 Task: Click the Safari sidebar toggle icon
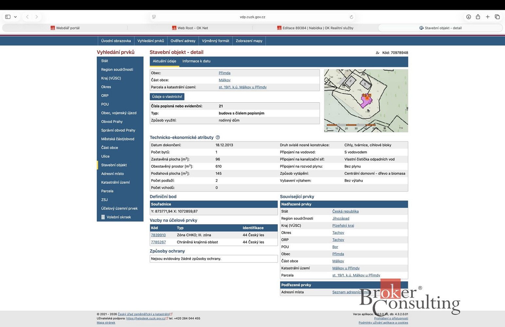(x=8, y=17)
